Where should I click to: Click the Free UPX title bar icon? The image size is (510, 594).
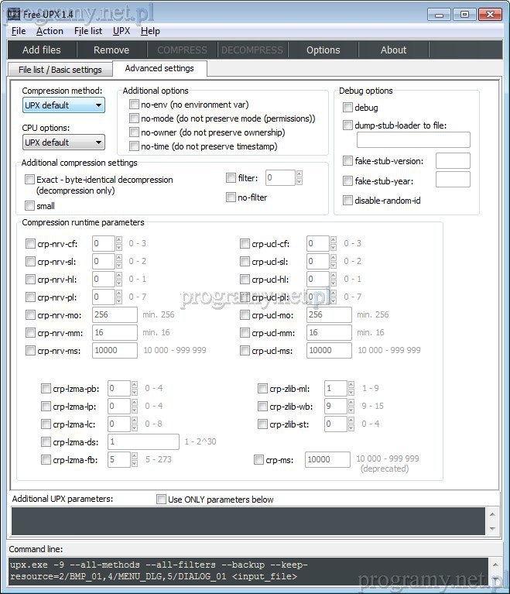pyautogui.click(x=13, y=13)
